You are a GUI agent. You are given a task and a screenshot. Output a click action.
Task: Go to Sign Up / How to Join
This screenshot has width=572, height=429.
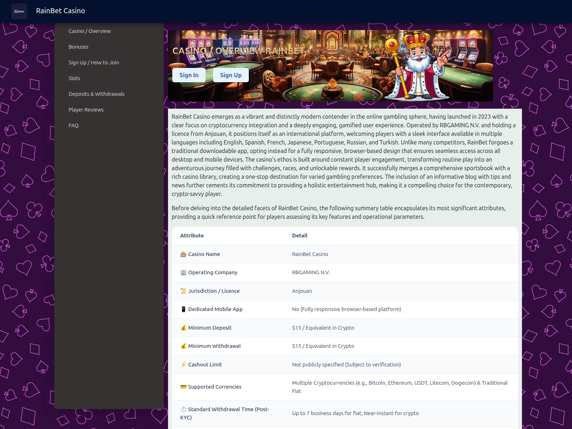[94, 63]
